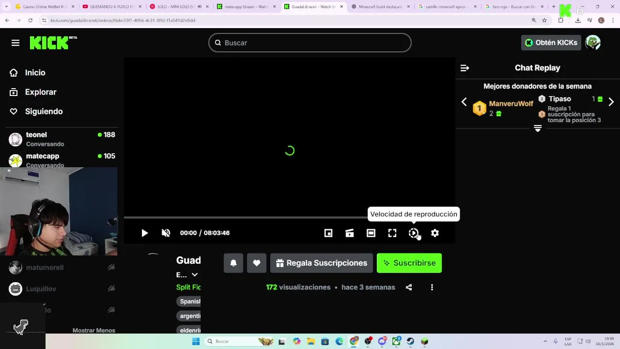Image resolution: width=620 pixels, height=349 pixels.
Task: Open Steam from taskbar
Action: [410, 341]
